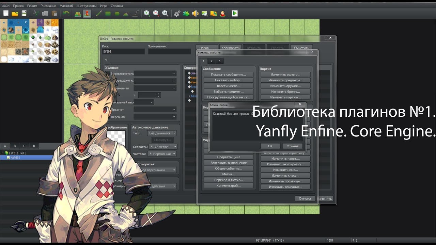This screenshot has height=245, width=436.
Task: Select tileset tab B
Action: click(x=15, y=146)
